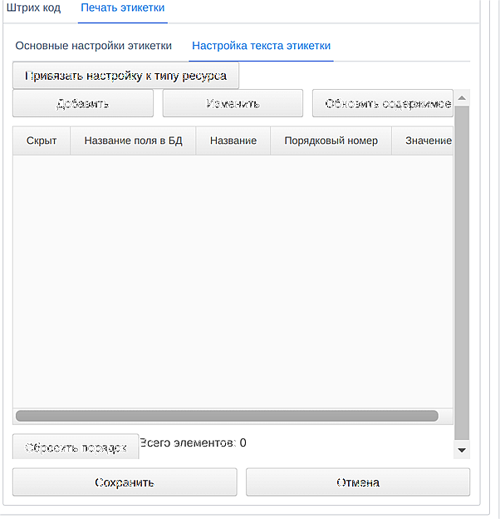Click the Обновить содержимое button
Viewport: 500px width, 519px height.
point(383,104)
